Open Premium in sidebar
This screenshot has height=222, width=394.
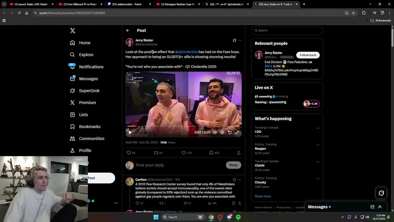tap(83, 103)
